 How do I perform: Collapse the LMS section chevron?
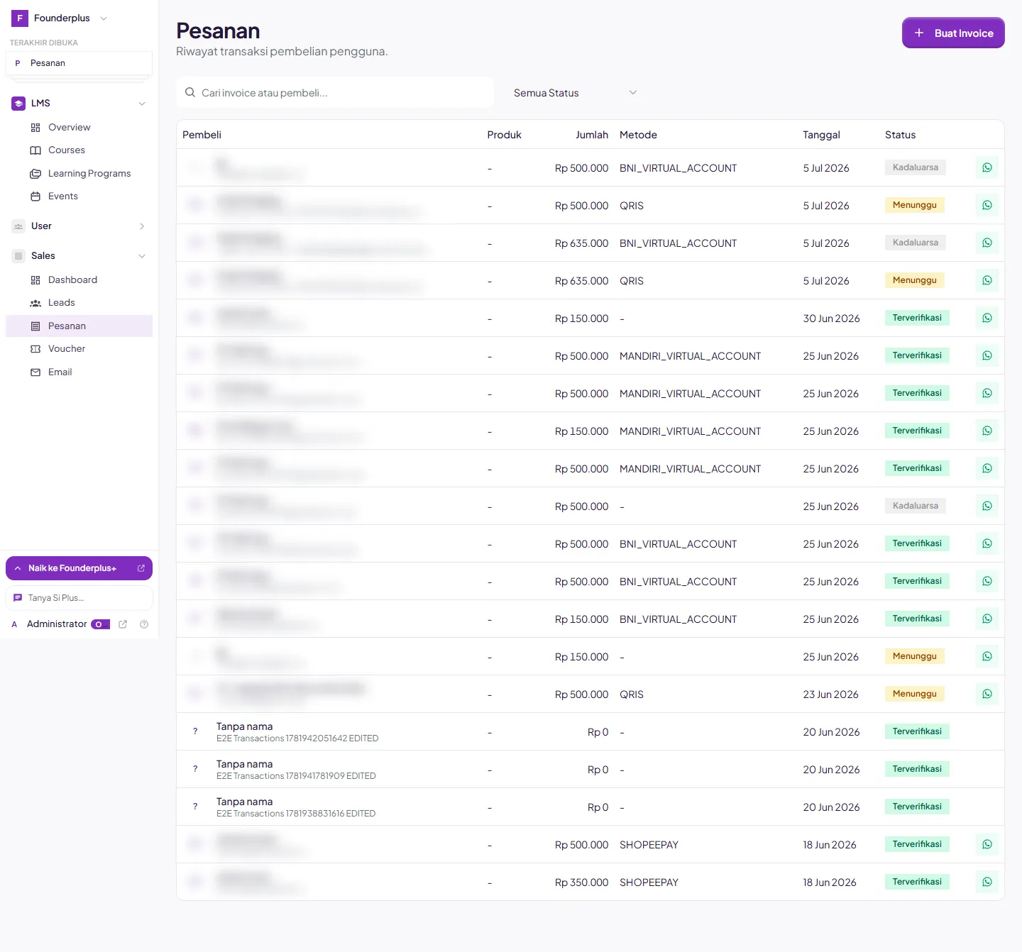pyautogui.click(x=142, y=104)
